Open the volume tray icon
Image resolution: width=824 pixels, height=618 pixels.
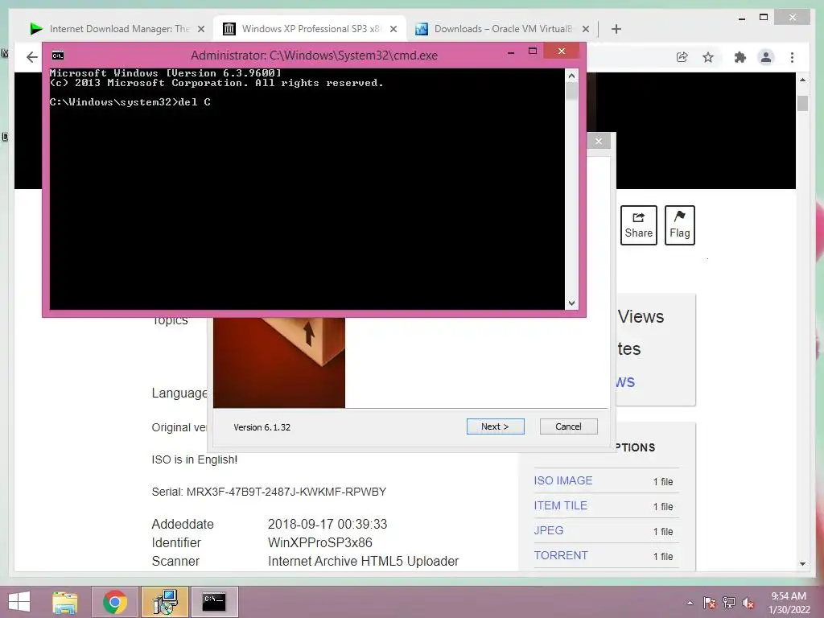(x=748, y=603)
